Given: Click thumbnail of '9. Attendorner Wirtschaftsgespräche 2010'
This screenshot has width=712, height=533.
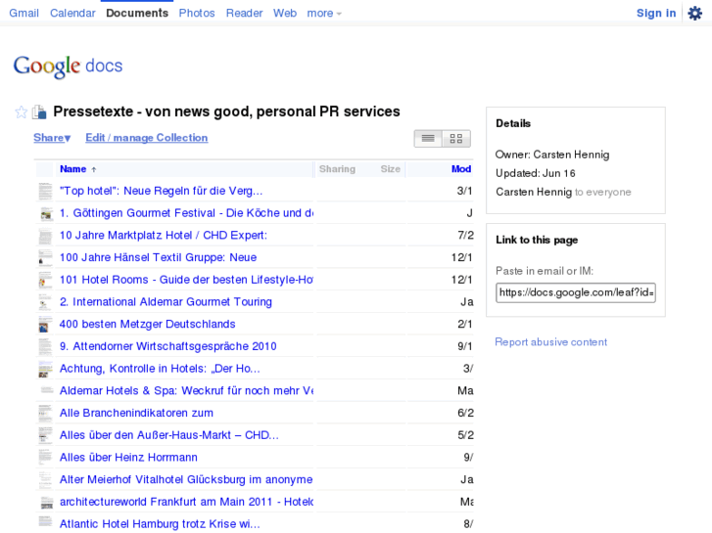Looking at the screenshot, I should click(x=45, y=346).
